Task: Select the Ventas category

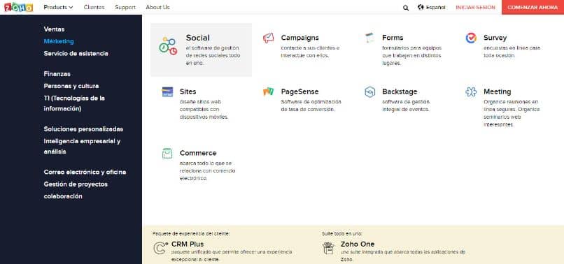Action: coord(54,29)
